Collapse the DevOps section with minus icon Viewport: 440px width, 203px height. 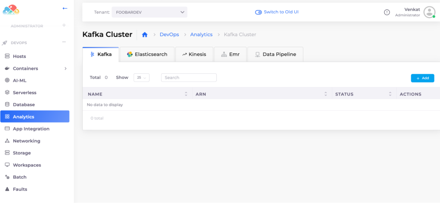[x=64, y=42]
